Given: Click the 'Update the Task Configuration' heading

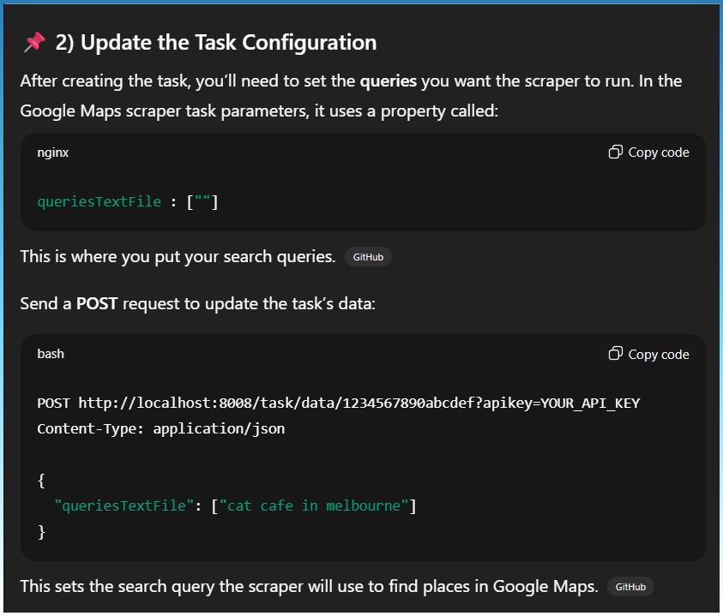Looking at the screenshot, I should tap(216, 42).
